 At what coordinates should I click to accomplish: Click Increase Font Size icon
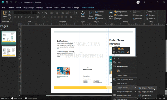(39, 13)
